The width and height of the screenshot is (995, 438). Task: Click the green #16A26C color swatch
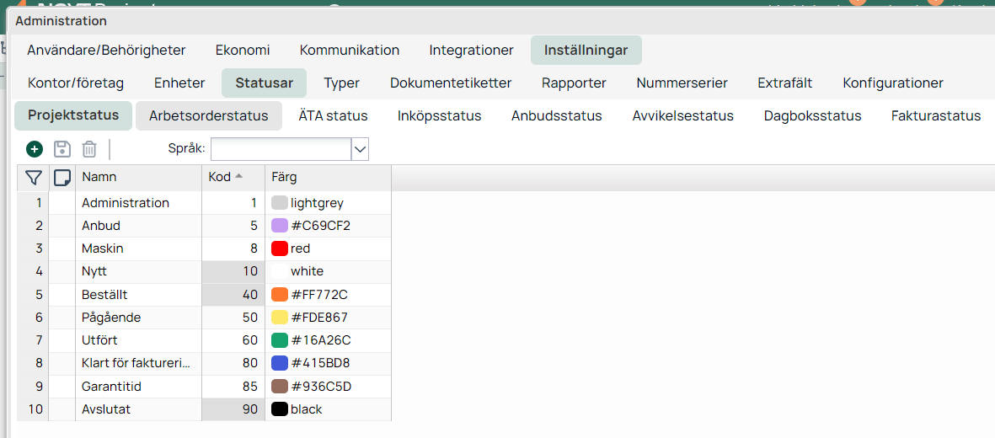click(x=280, y=340)
